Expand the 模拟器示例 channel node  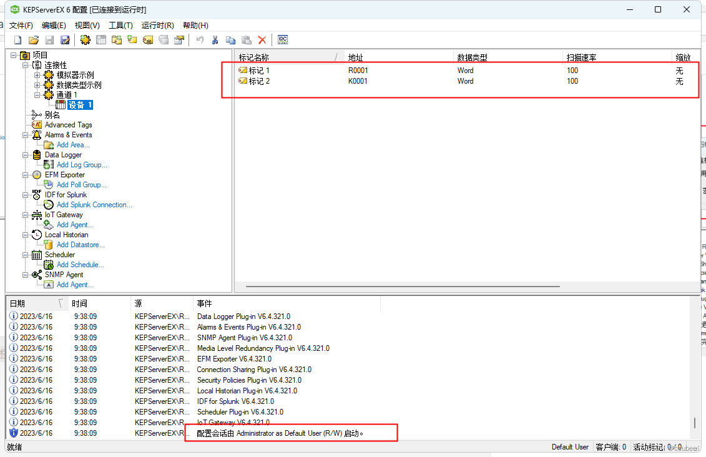click(37, 75)
